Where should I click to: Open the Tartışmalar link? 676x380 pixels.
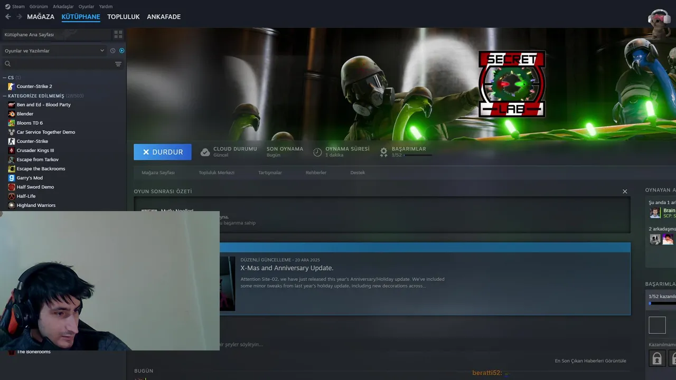(x=270, y=173)
